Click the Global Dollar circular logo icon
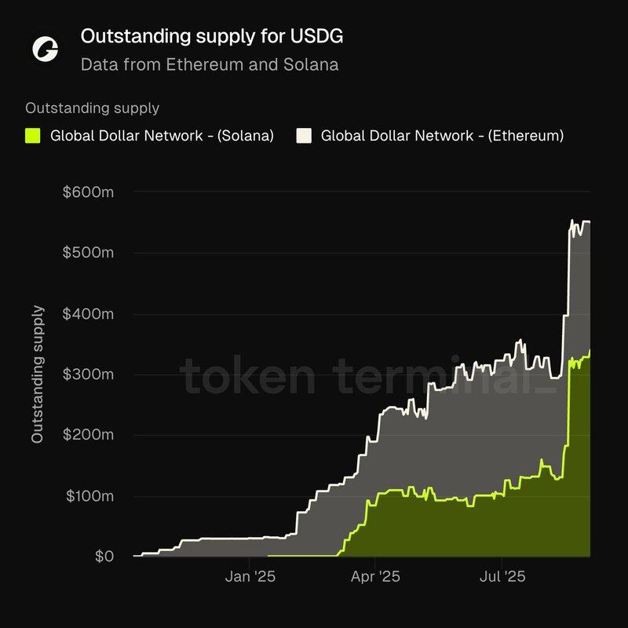Screen dimensions: 628x628 point(45,49)
